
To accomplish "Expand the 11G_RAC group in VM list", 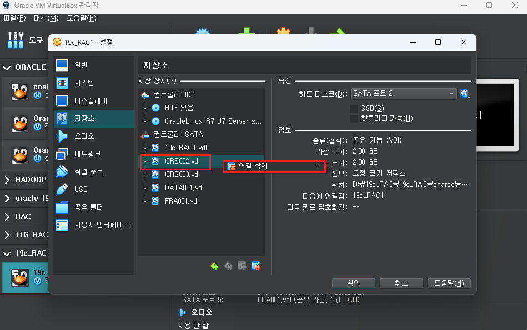I will (7, 235).
